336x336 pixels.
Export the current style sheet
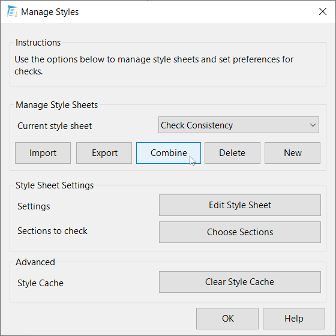(x=104, y=153)
